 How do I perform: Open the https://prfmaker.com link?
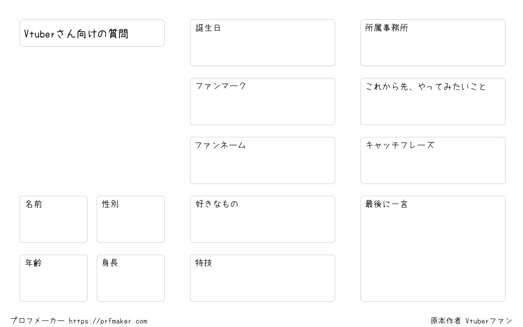click(108, 321)
